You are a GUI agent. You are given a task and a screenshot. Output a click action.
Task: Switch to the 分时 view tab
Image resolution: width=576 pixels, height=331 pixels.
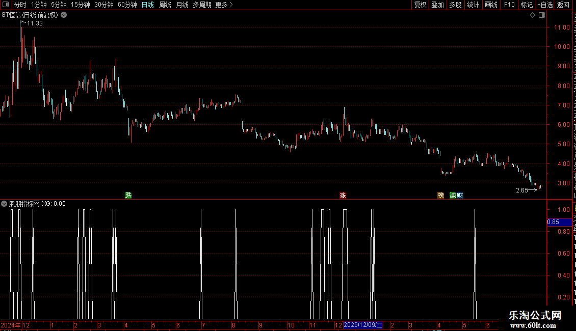click(20, 5)
